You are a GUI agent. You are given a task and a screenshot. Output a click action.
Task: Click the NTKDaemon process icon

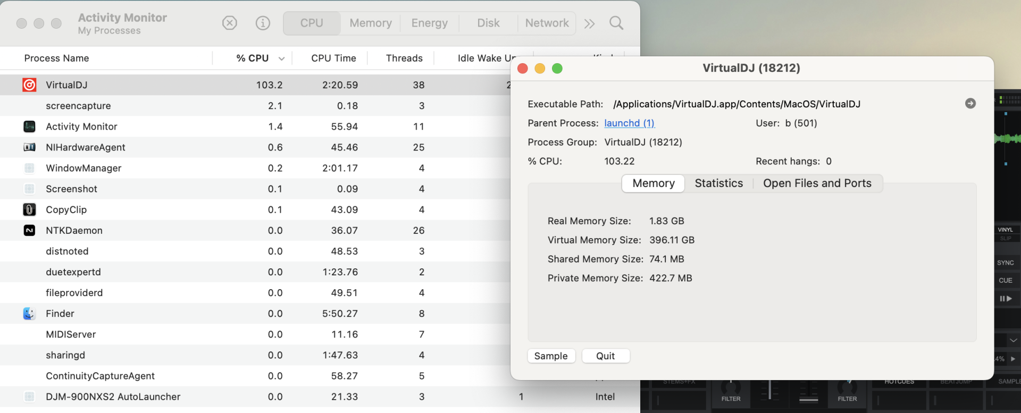click(29, 231)
